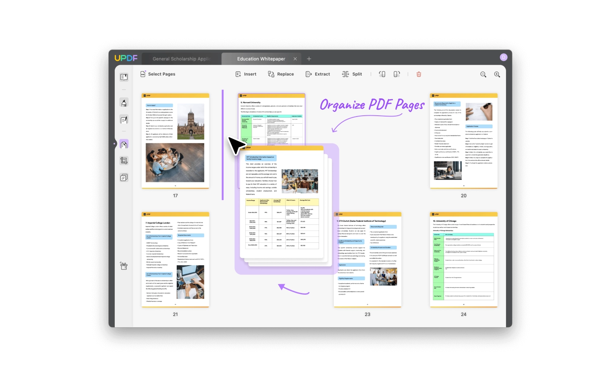612x380 pixels.
Task: Select page 23 thumbnail
Action: (x=367, y=260)
